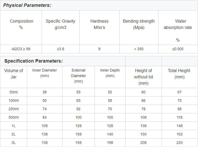Click the 250ml row label
The width and height of the screenshot is (198, 147).
coord(14,109)
